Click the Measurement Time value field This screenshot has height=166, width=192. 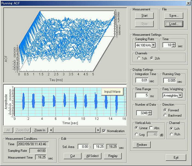(41, 157)
